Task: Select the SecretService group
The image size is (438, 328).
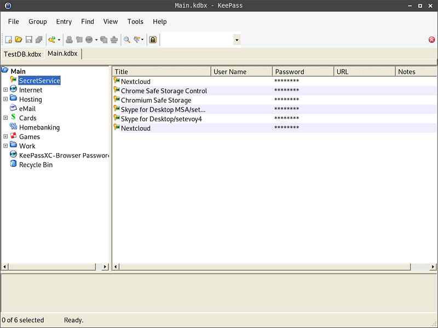Action: point(39,80)
